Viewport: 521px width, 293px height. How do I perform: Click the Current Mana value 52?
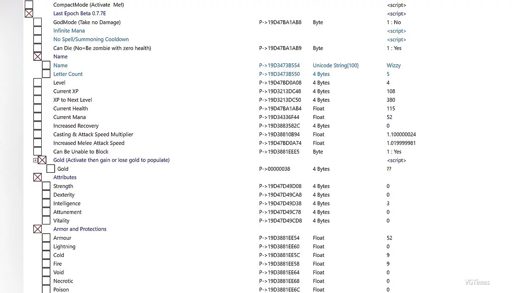[389, 117]
